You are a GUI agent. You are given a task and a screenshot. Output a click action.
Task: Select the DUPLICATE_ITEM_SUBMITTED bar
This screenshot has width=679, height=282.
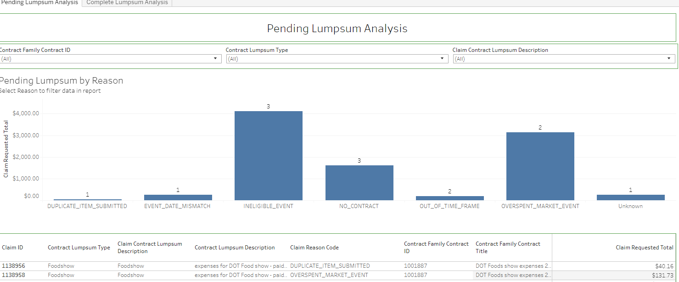click(87, 200)
